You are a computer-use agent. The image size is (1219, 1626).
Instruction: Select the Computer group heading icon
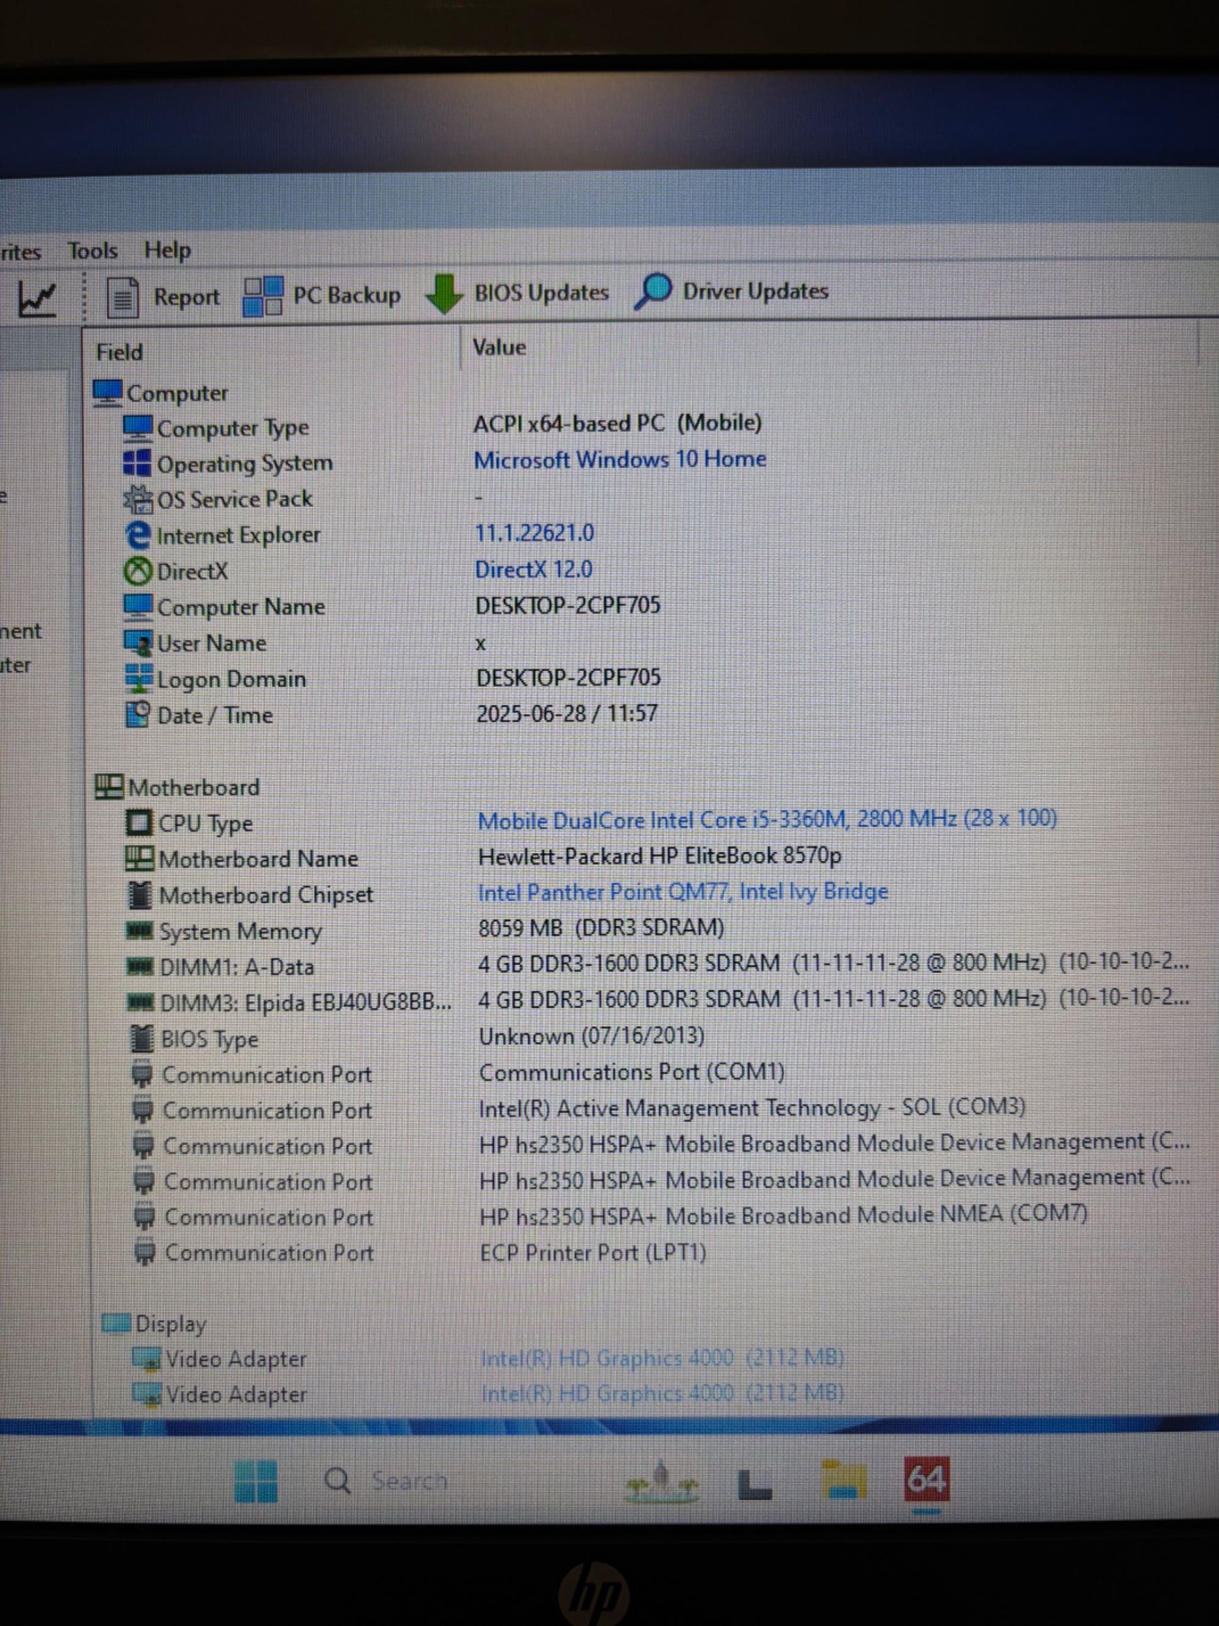click(x=108, y=393)
